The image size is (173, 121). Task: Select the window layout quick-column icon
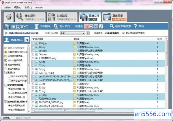coord(91,26)
